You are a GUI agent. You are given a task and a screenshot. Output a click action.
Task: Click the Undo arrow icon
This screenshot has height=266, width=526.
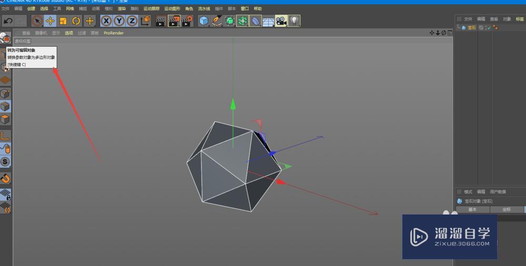click(8, 21)
